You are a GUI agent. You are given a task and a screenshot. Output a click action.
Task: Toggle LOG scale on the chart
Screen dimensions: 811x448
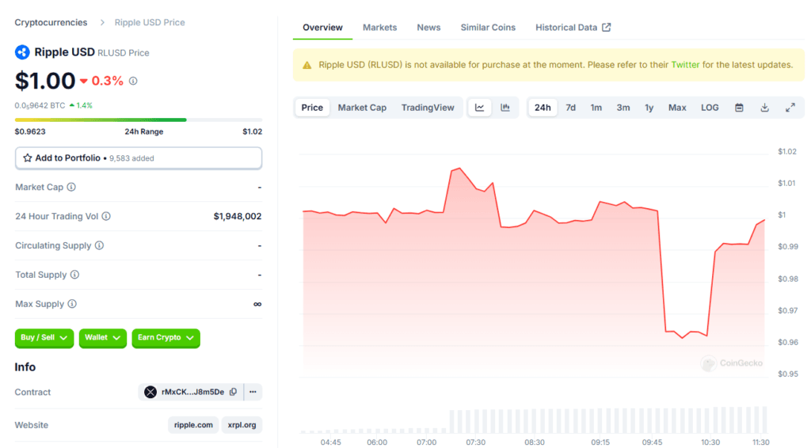710,108
